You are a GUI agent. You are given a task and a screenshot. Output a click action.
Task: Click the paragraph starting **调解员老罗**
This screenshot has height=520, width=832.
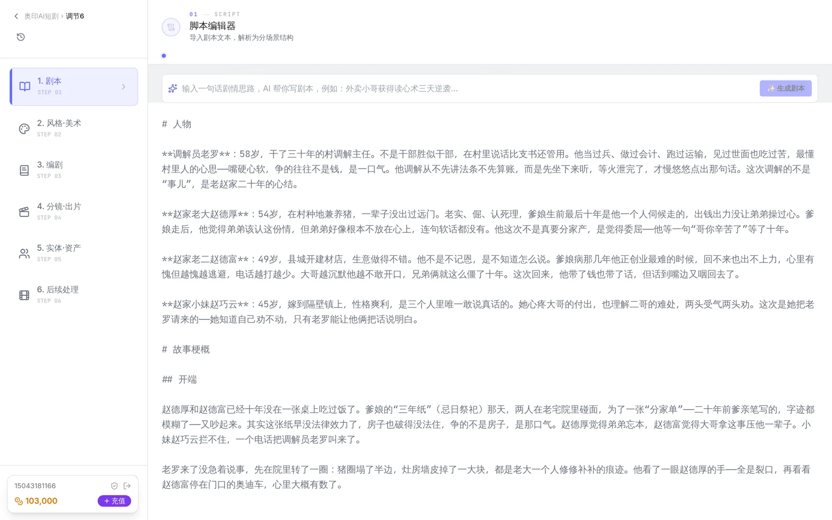[x=488, y=169]
